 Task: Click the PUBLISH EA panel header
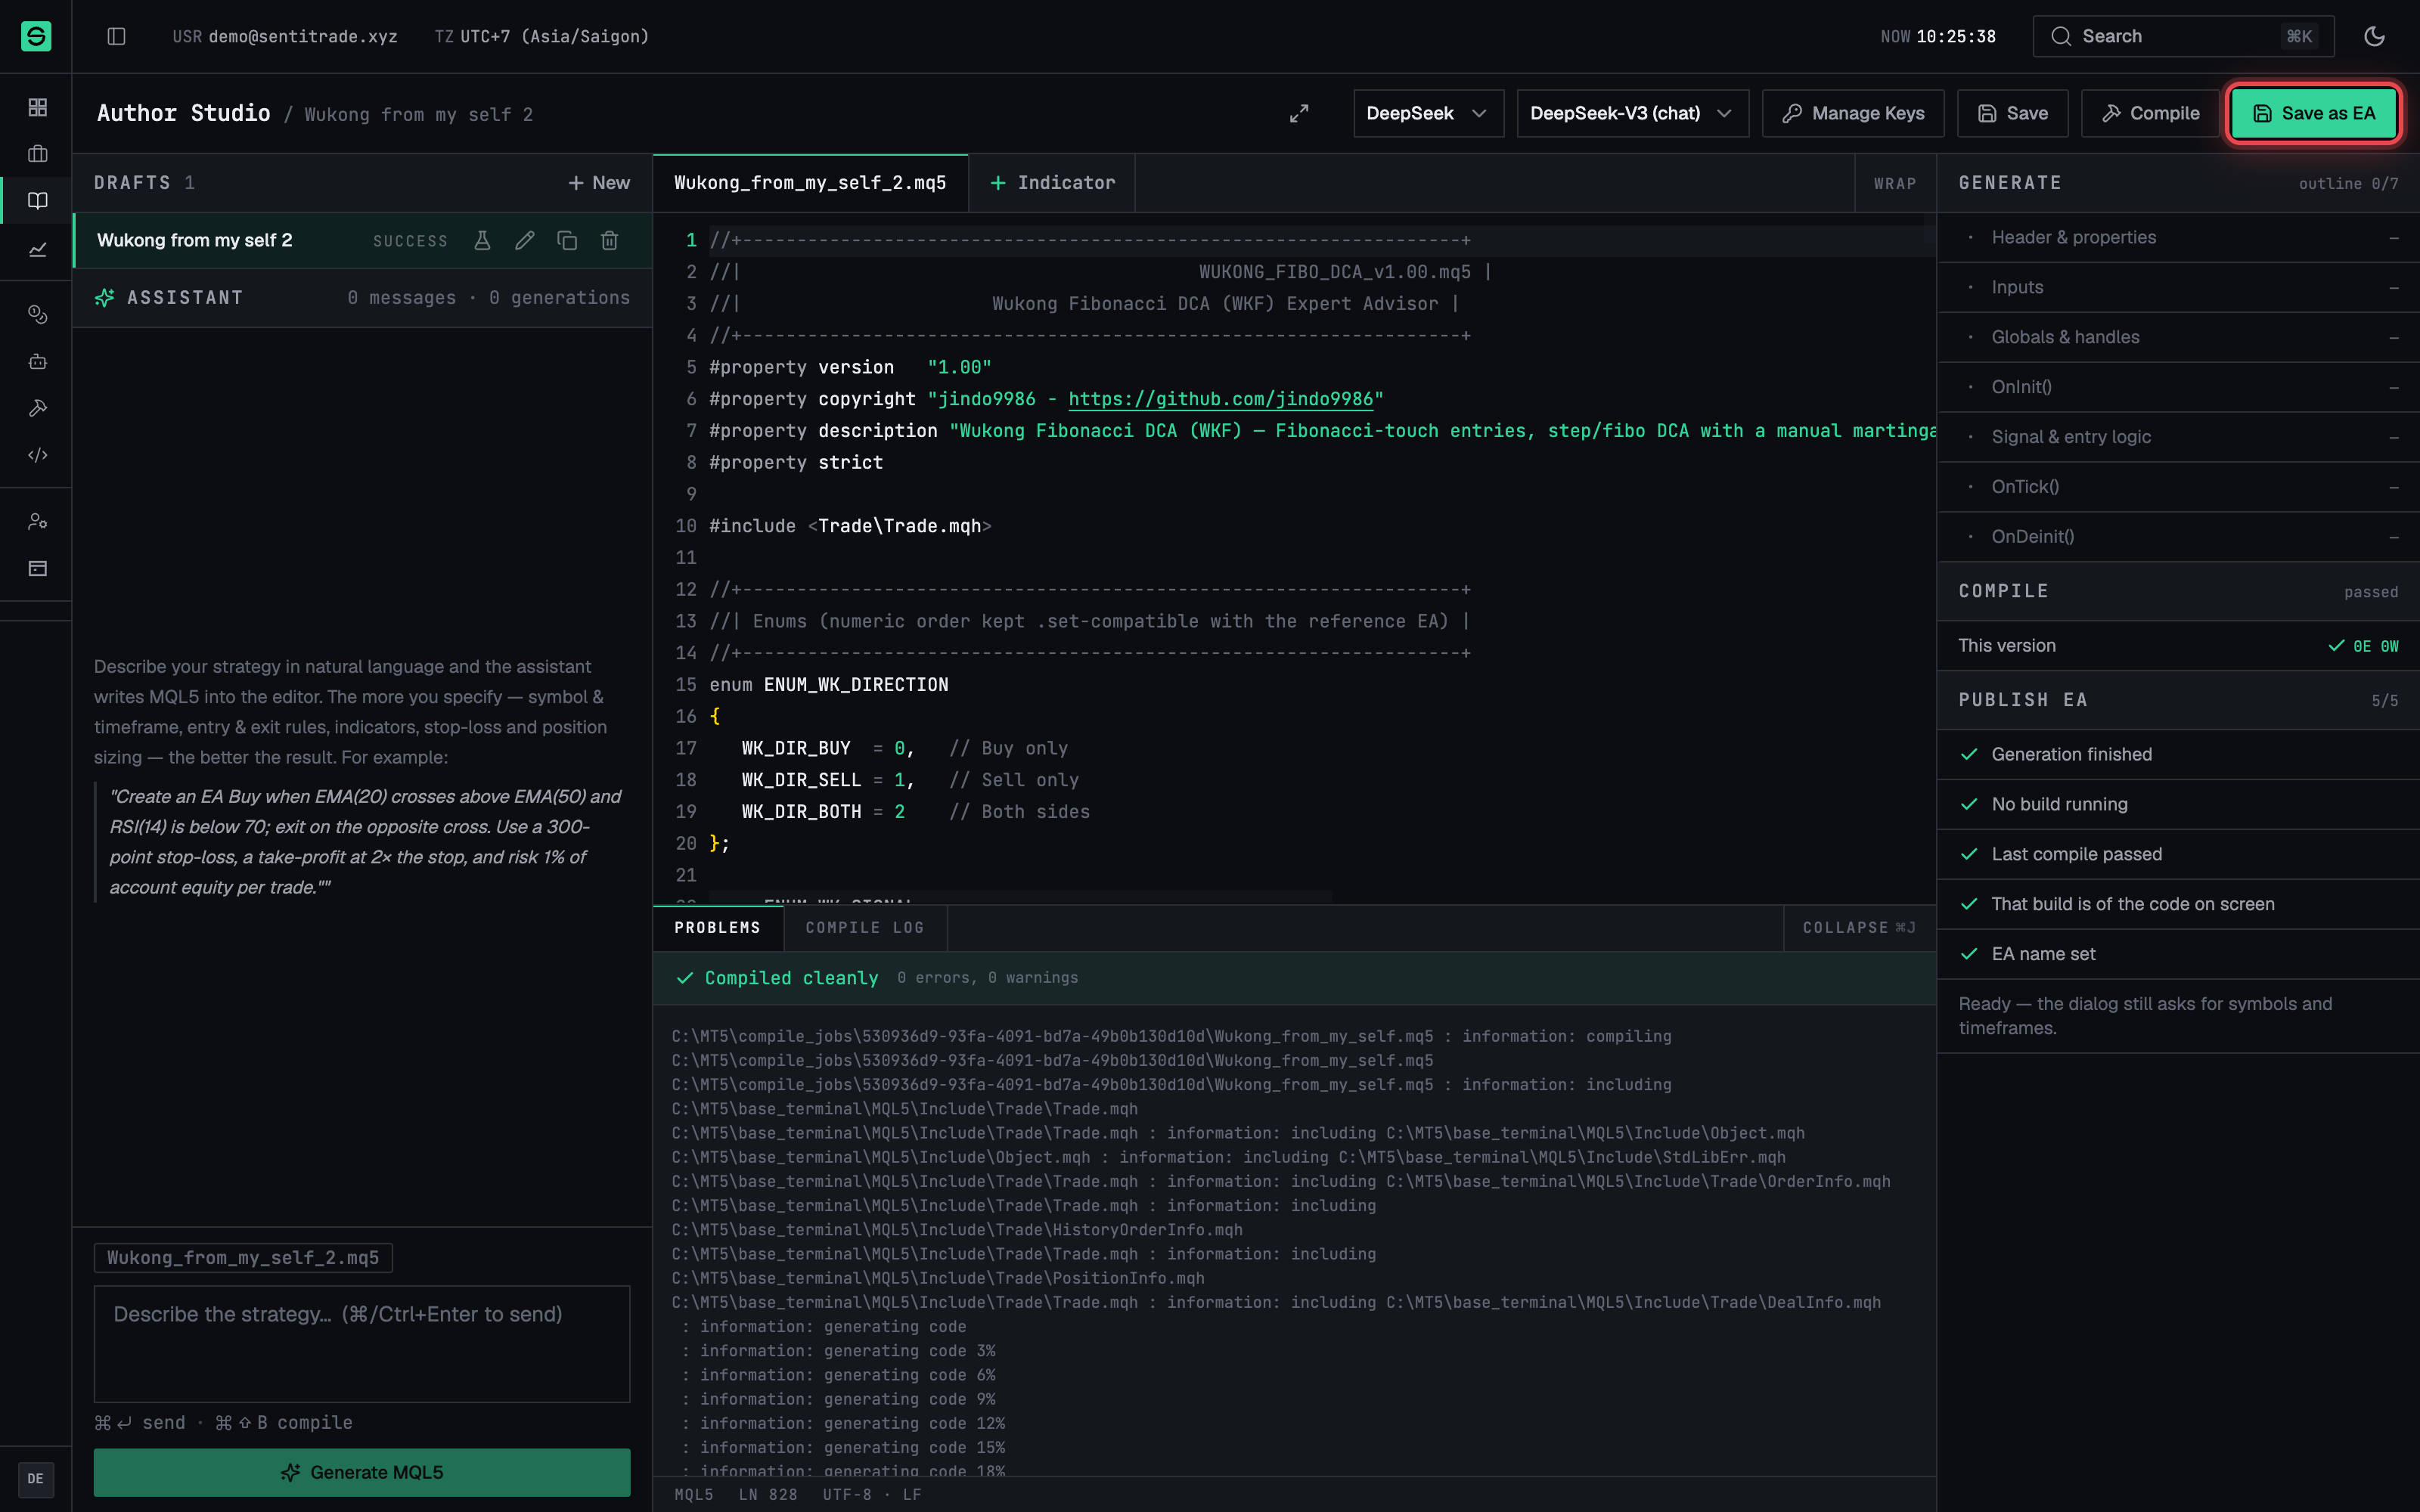pos(2178,700)
